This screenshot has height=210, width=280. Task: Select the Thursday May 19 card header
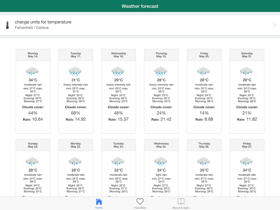pyautogui.click(x=161, y=55)
